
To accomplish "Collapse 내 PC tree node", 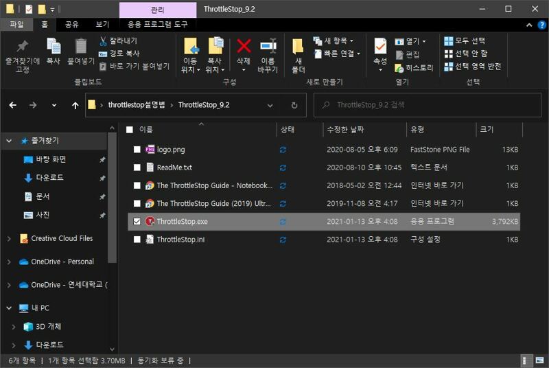I will (x=9, y=308).
